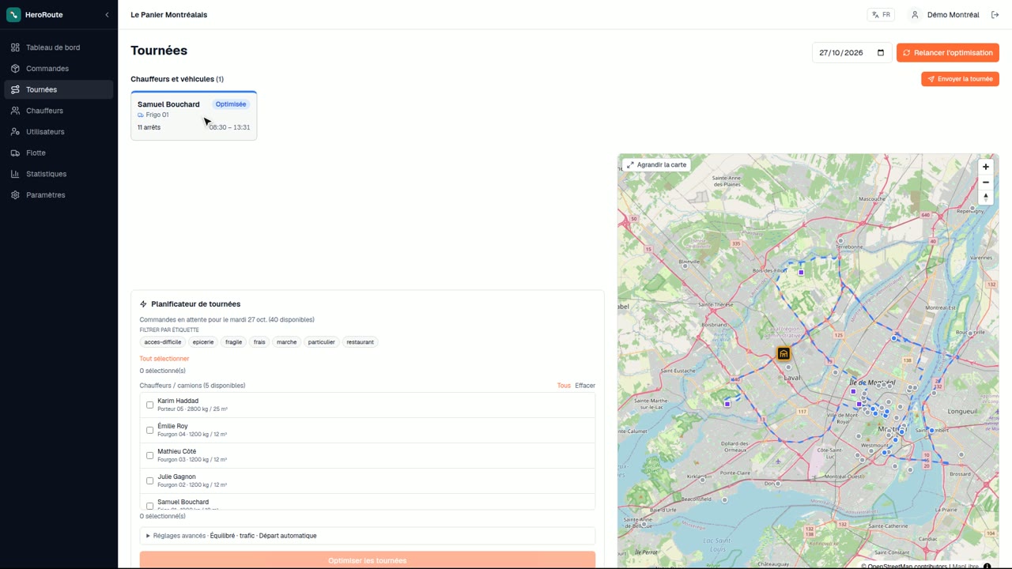Screen dimensions: 1012x569
Task: Log out with the exit icon
Action: 995,15
